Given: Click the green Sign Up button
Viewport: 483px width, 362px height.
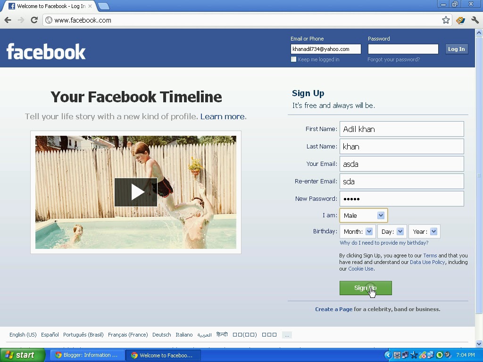Looking at the screenshot, I should (x=366, y=288).
